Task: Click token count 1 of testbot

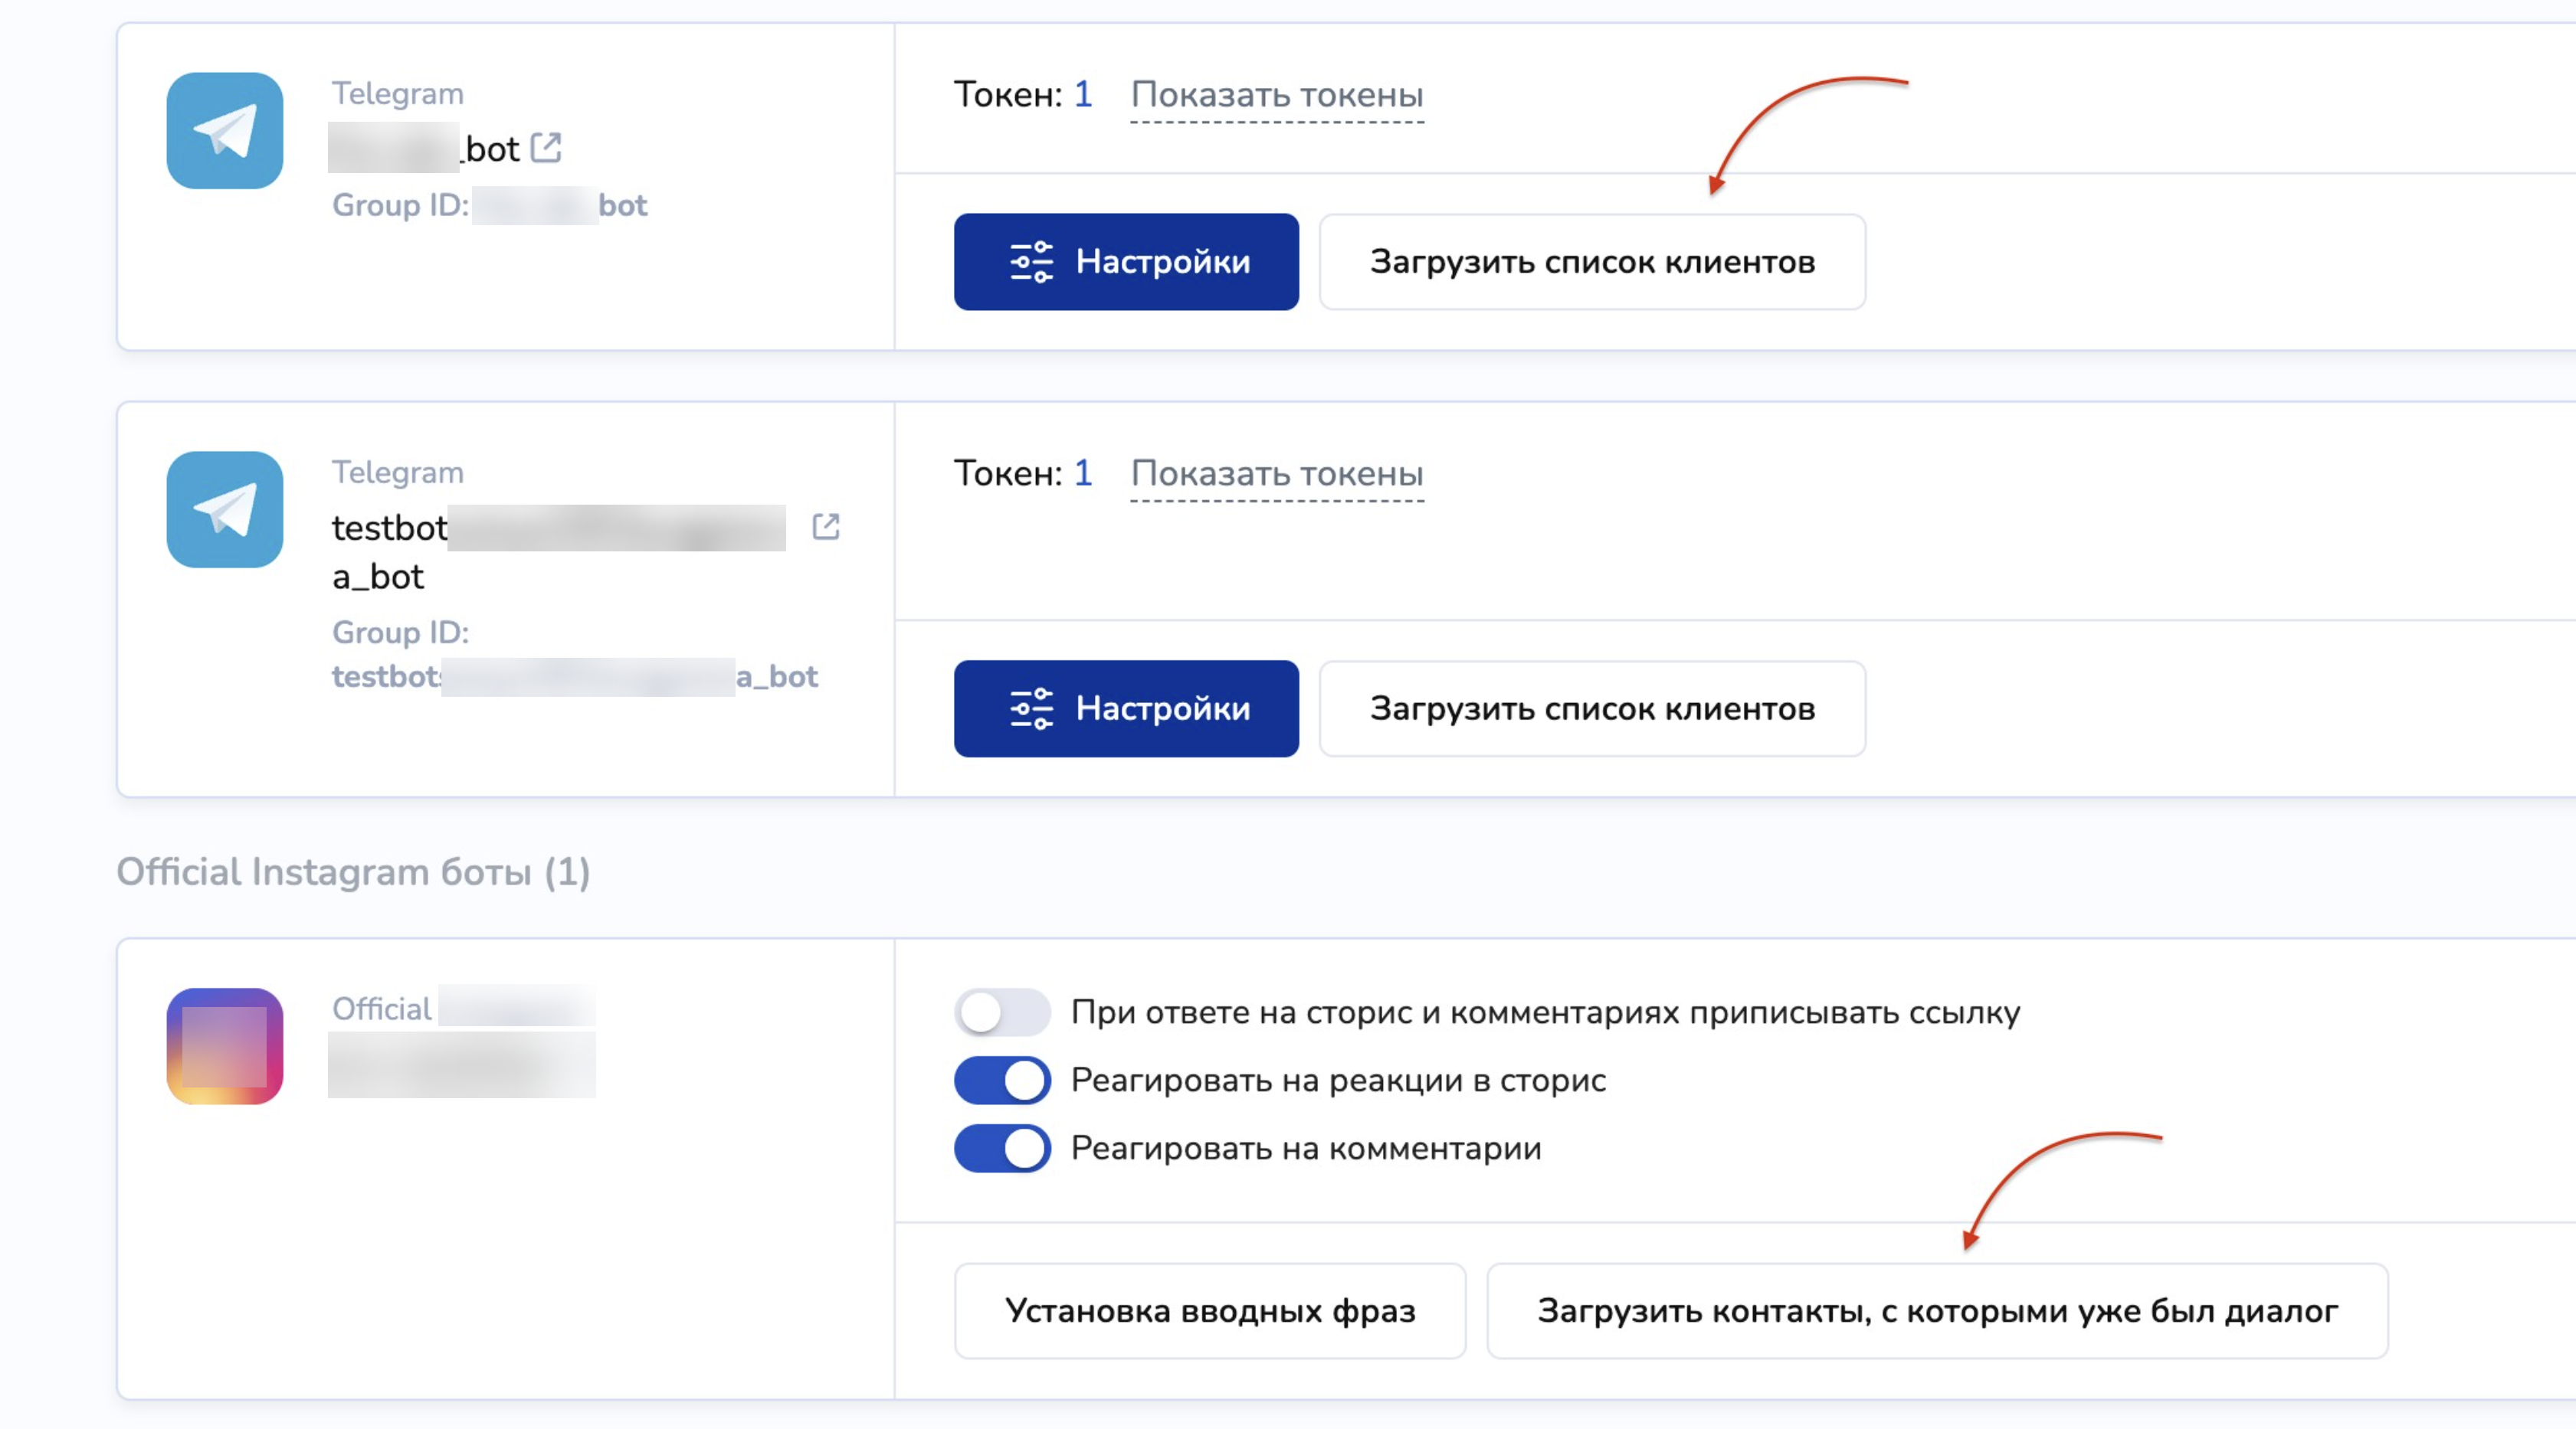Action: tap(1083, 473)
